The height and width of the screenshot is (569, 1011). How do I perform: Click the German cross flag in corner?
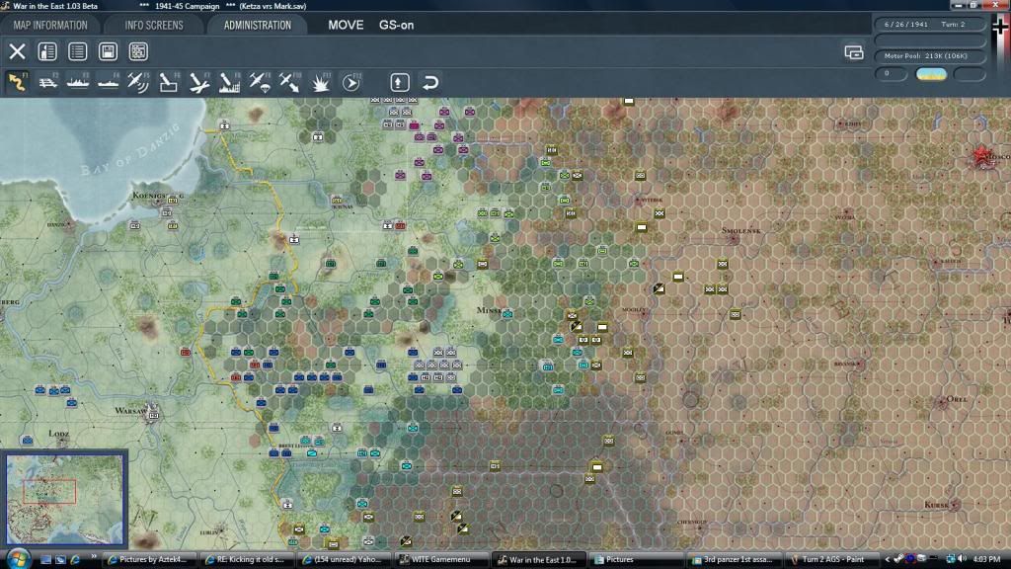coord(1001,26)
